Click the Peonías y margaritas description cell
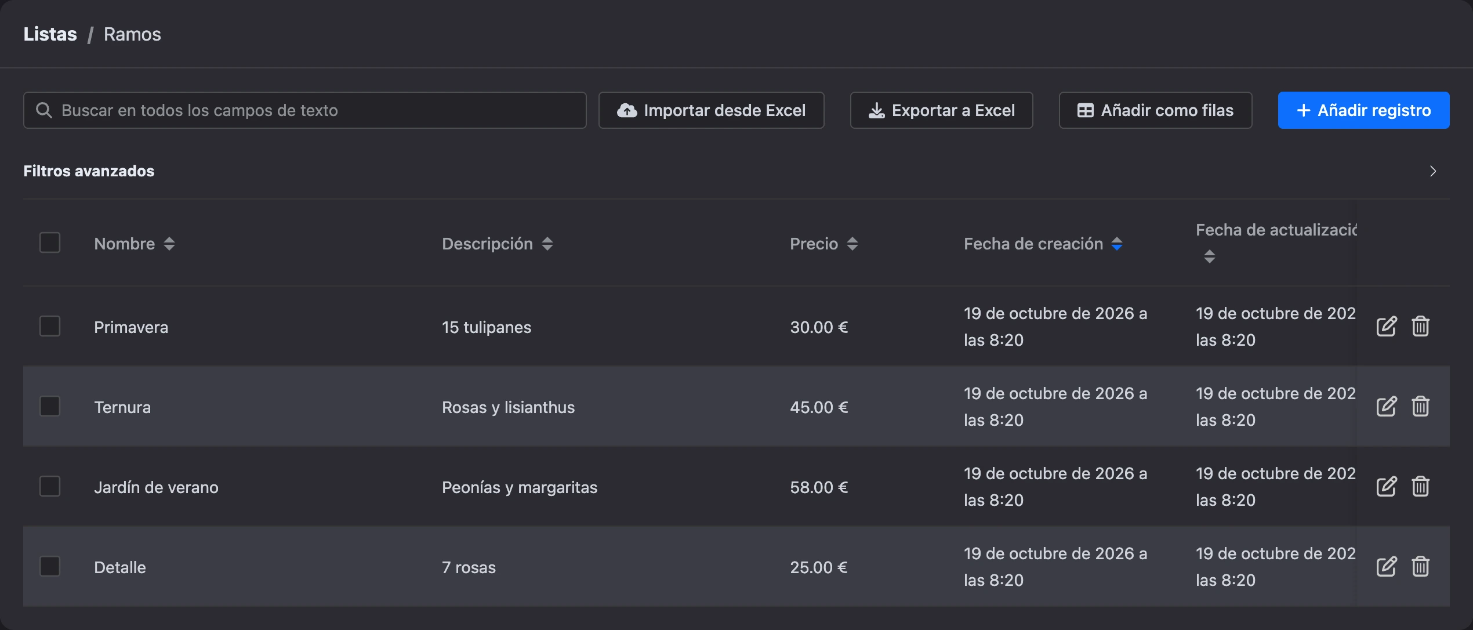Image resolution: width=1473 pixels, height=630 pixels. point(520,487)
